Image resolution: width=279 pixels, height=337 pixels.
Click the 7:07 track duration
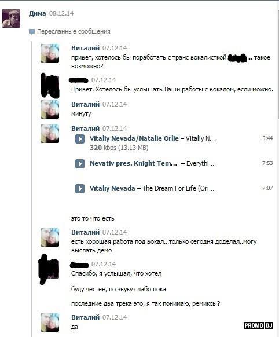click(267, 188)
